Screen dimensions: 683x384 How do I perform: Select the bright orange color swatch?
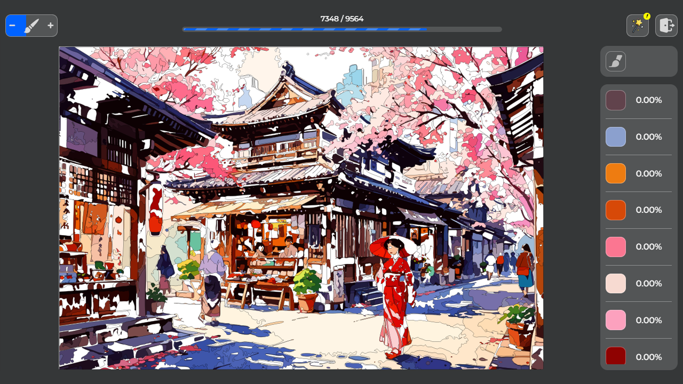[x=615, y=173]
